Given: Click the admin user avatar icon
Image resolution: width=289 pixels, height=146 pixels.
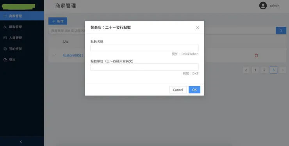Looking at the screenshot, I should tap(263, 6).
